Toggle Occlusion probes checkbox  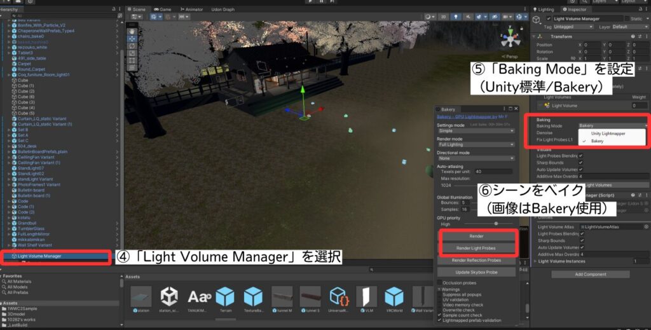coord(440,283)
